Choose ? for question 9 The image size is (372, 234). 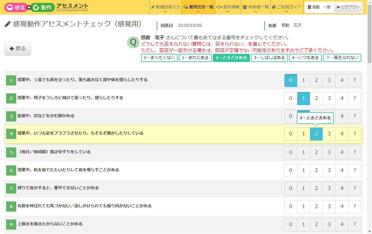coord(355,225)
